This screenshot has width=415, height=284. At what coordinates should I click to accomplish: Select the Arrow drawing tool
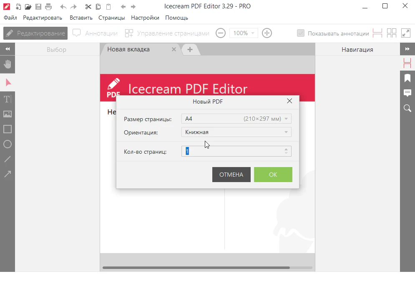coord(8,174)
